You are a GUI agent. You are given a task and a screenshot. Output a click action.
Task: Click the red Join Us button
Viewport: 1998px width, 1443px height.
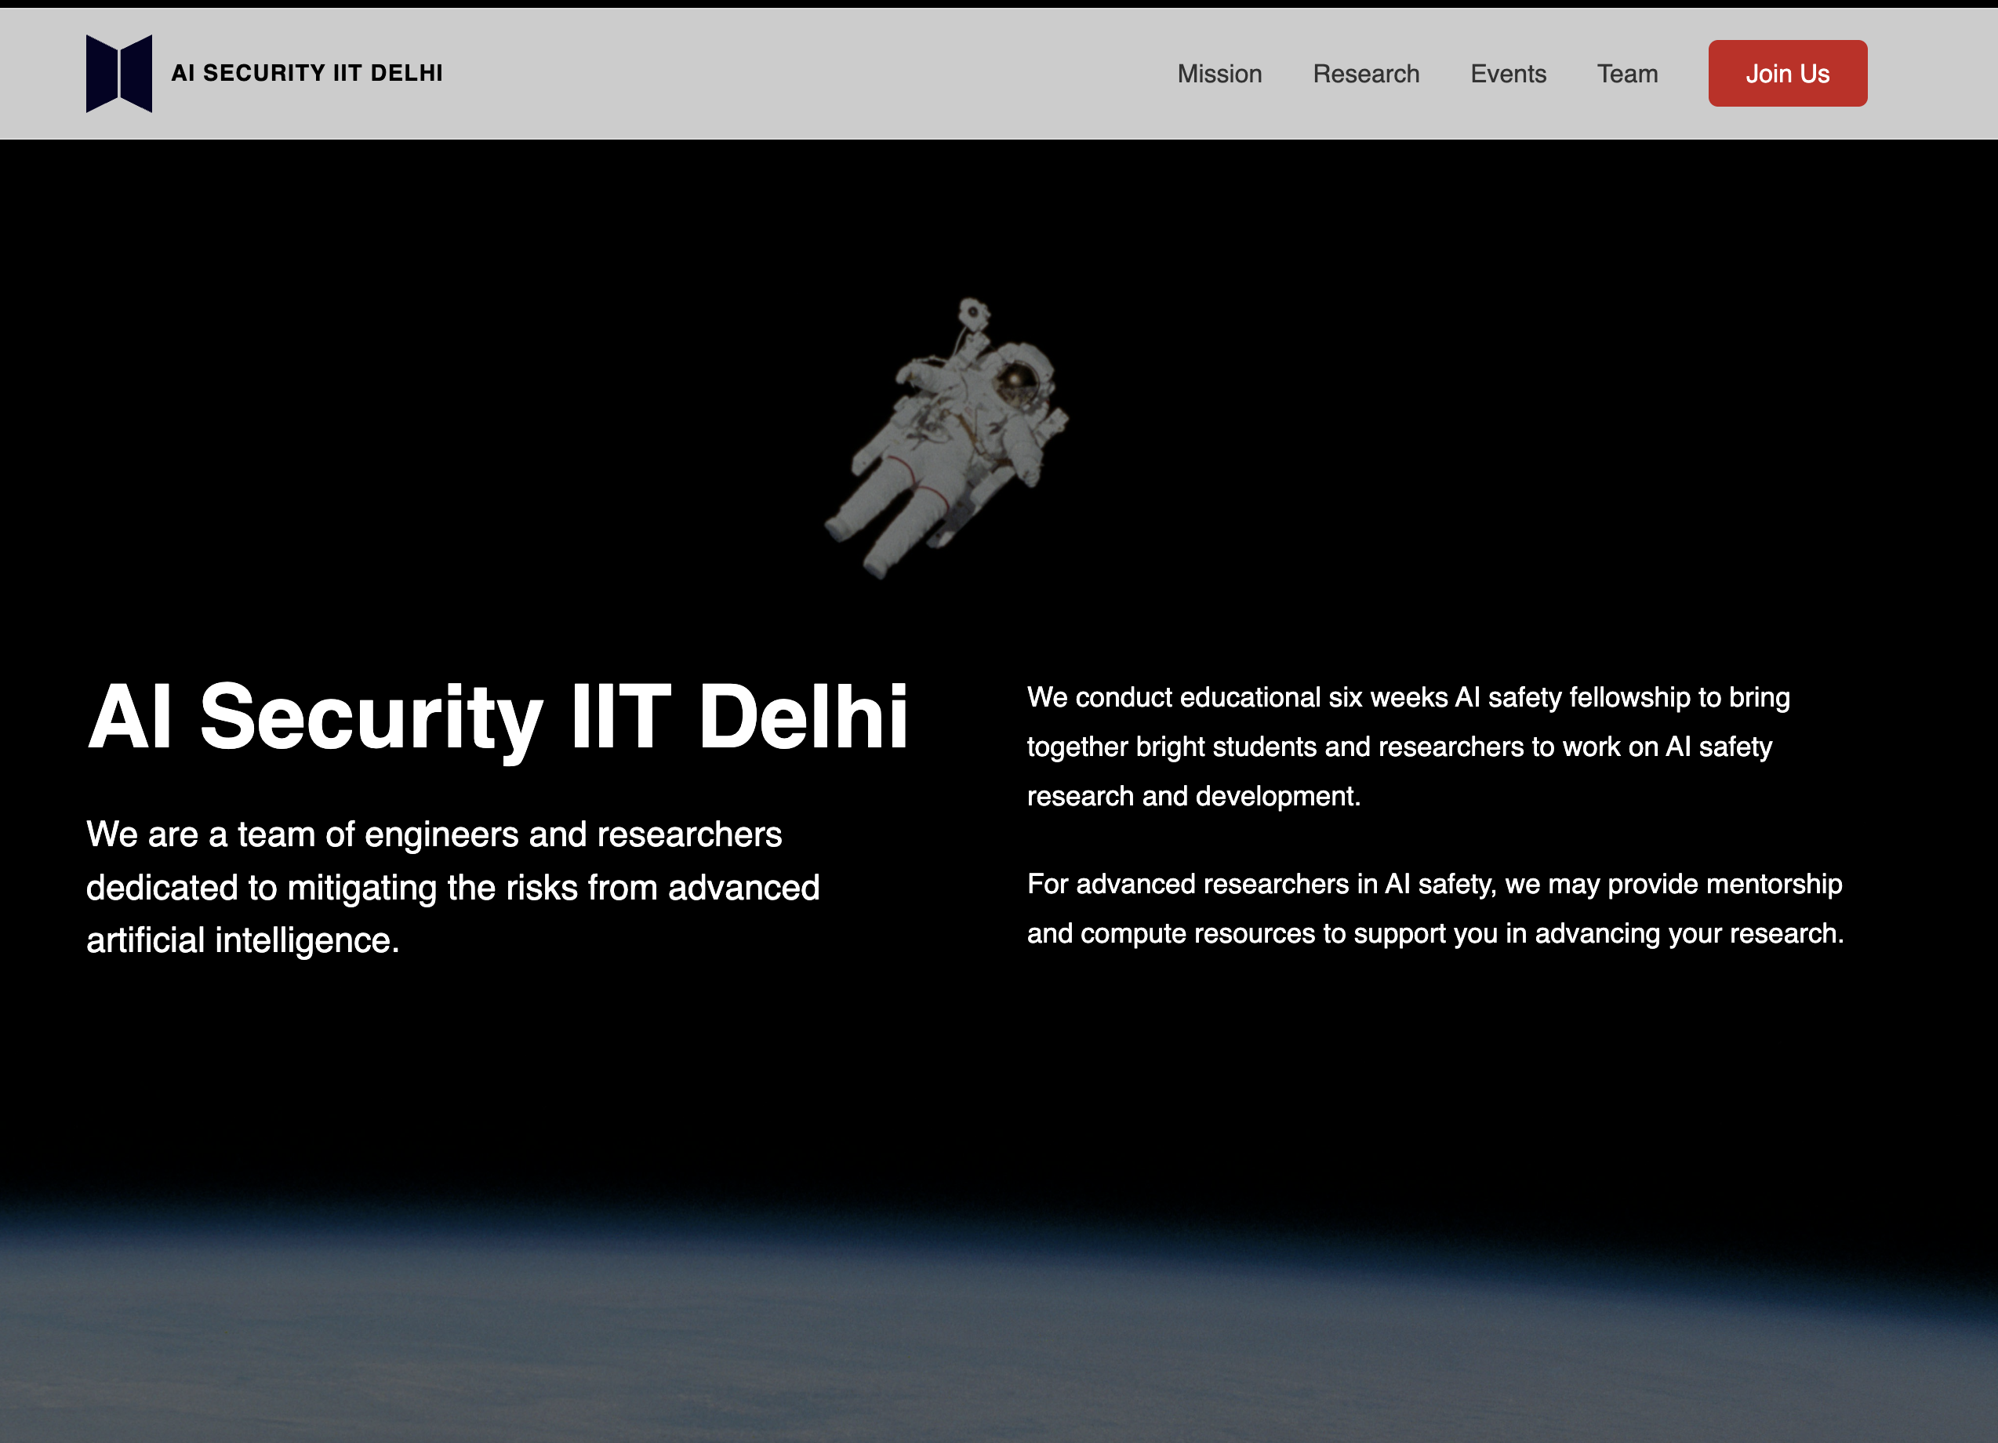point(1787,73)
